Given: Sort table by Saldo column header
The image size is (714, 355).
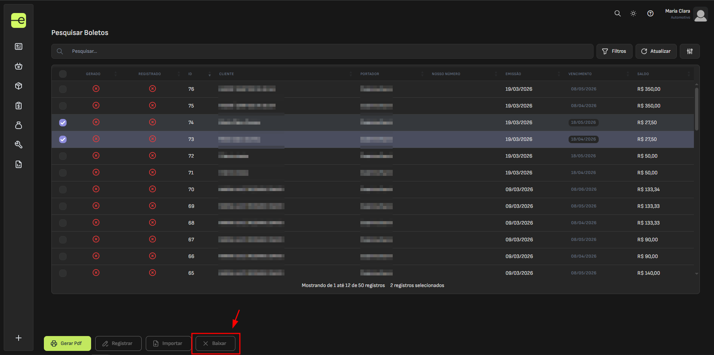Looking at the screenshot, I should 643,74.
